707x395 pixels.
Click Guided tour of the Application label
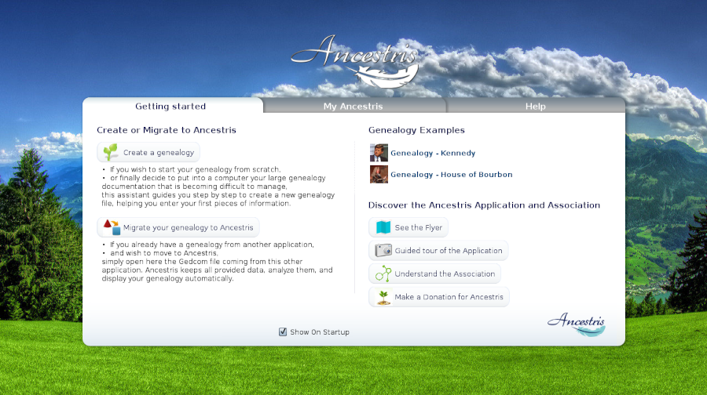pos(449,251)
